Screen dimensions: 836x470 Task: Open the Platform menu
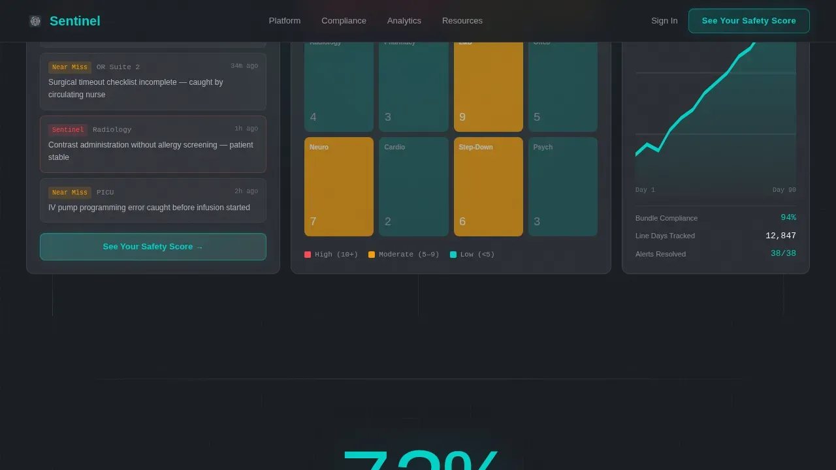pyautogui.click(x=285, y=21)
